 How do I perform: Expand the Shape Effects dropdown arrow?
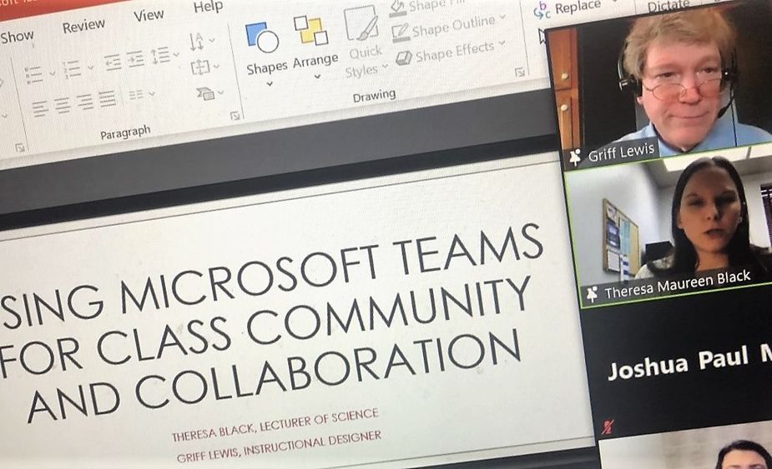point(502,42)
